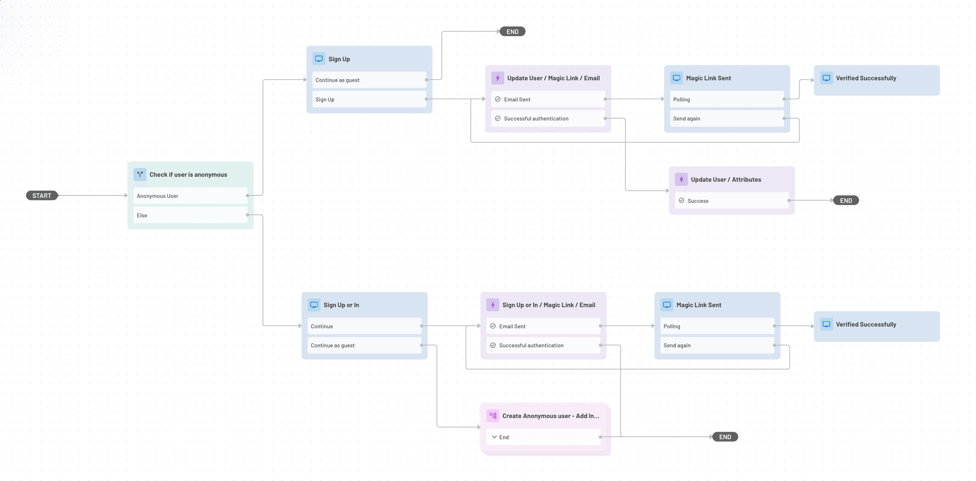Viewport: 976px width, 481px height.
Task: Click the START badge
Action: tap(41, 195)
